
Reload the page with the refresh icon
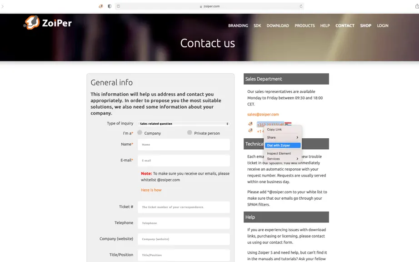point(301,6)
